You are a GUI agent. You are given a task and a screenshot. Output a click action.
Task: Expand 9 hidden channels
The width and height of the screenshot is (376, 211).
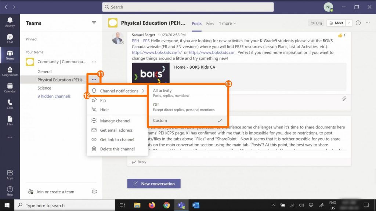[x=54, y=96]
